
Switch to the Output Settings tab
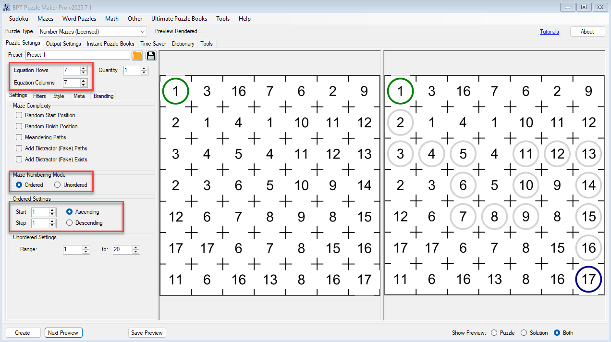click(63, 44)
